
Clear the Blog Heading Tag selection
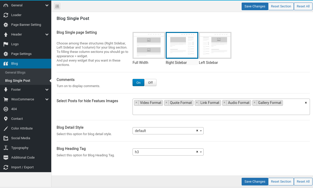[x=197, y=152]
